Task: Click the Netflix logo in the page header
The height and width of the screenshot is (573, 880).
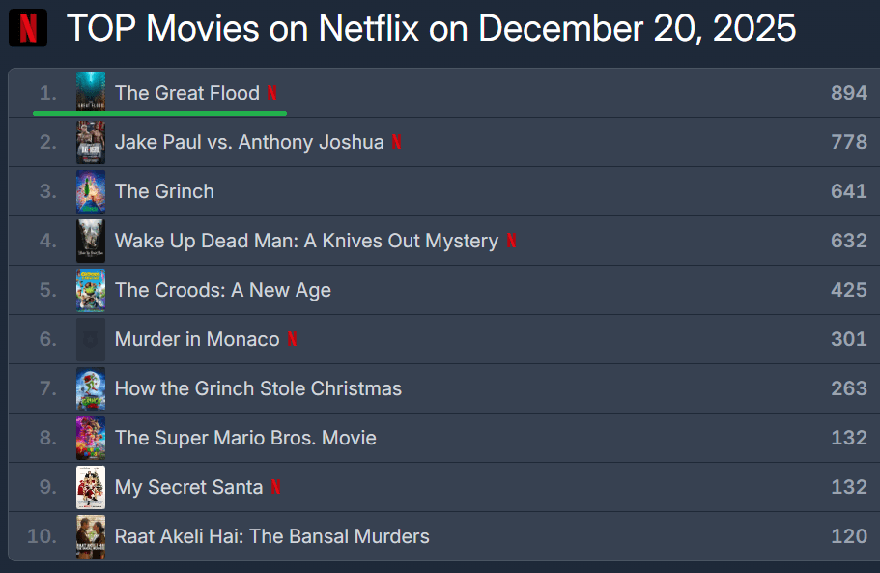Action: [x=28, y=28]
